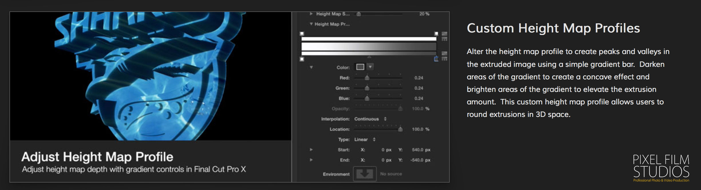
Task: Click the Red slider handle
Action: tap(367, 78)
